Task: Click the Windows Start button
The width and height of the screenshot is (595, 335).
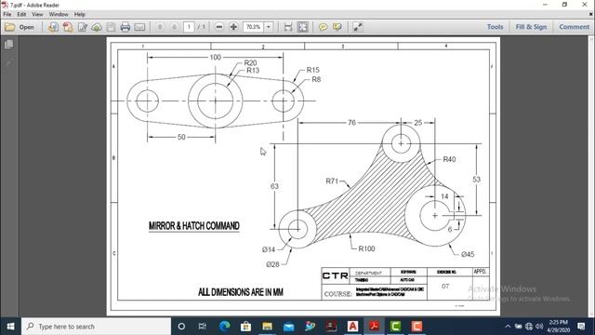Action: point(10,327)
